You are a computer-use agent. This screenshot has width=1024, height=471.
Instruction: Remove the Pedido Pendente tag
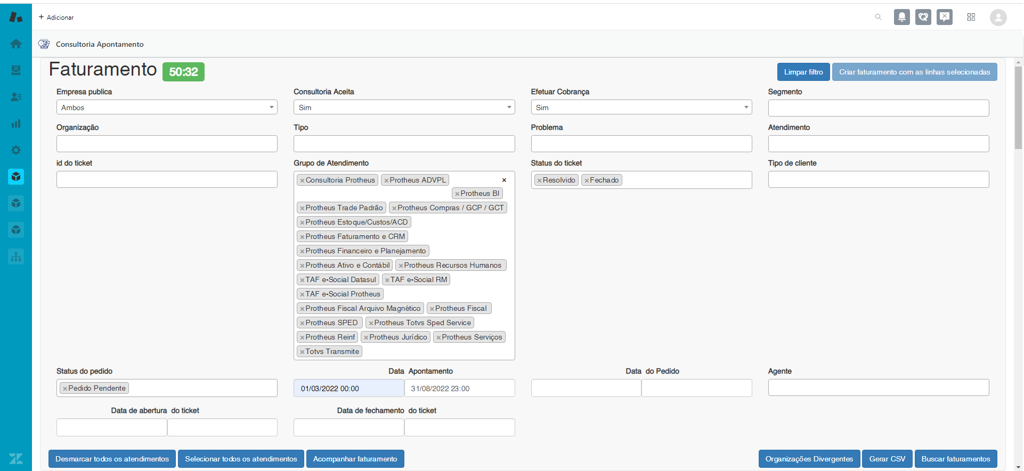(64, 389)
